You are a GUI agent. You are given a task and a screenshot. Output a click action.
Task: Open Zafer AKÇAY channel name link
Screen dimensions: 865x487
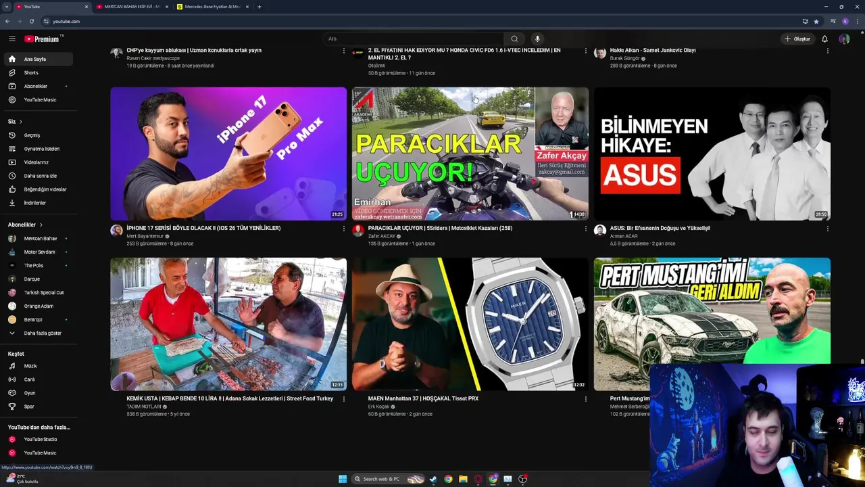click(x=381, y=236)
